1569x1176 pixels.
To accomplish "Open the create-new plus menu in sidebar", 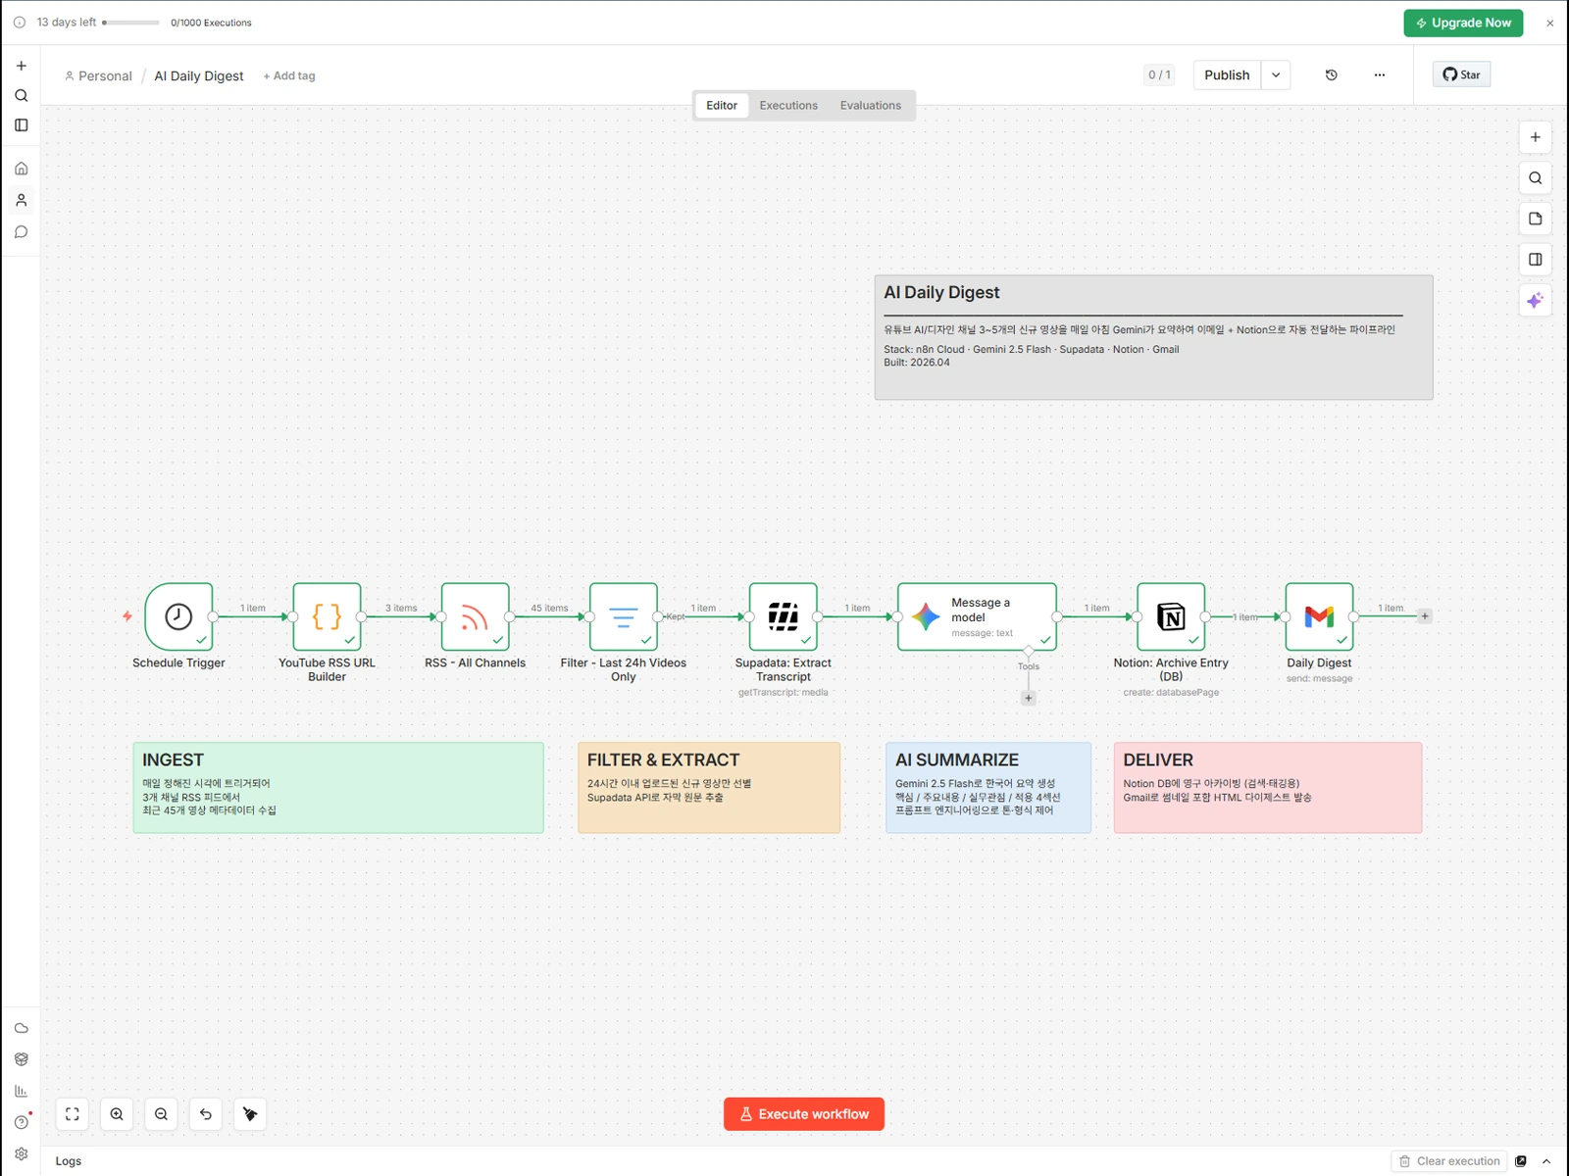I will 22,66.
